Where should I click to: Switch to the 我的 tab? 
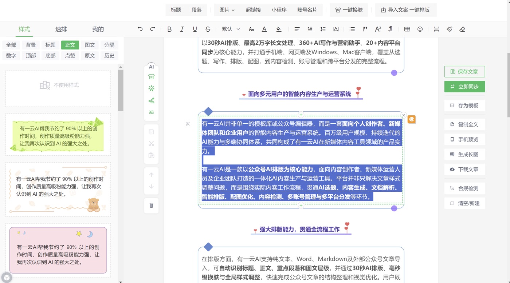coord(98,29)
